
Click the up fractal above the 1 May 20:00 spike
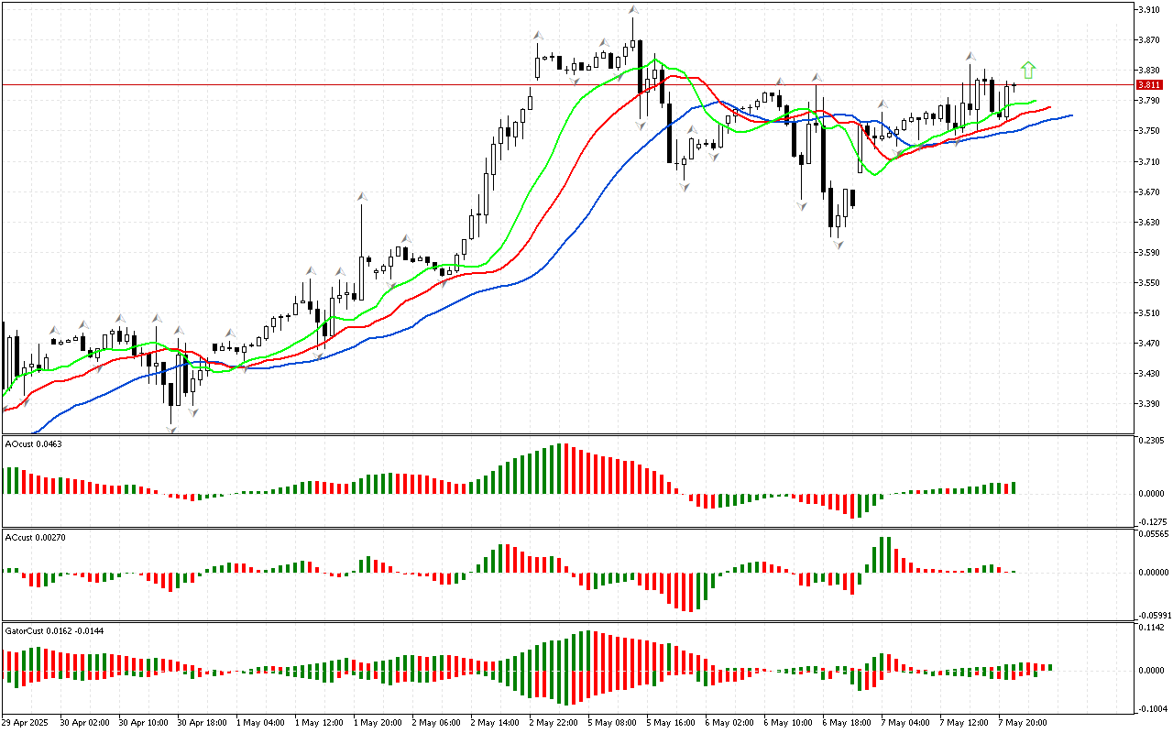pos(363,196)
